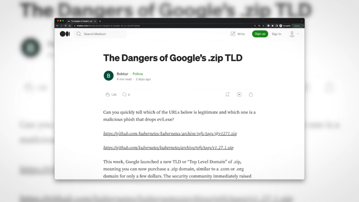The width and height of the screenshot is (359, 202).
Task: Share the article using share icon
Action: point(251,94)
